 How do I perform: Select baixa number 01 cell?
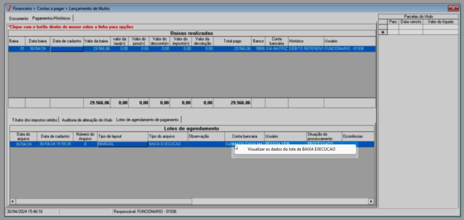[x=17, y=49]
